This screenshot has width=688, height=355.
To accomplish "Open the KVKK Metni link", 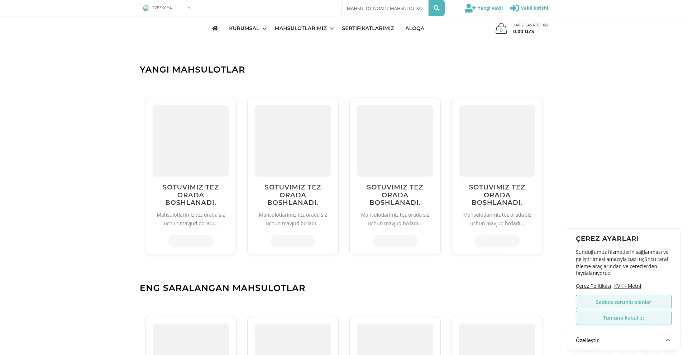I will click(x=627, y=286).
